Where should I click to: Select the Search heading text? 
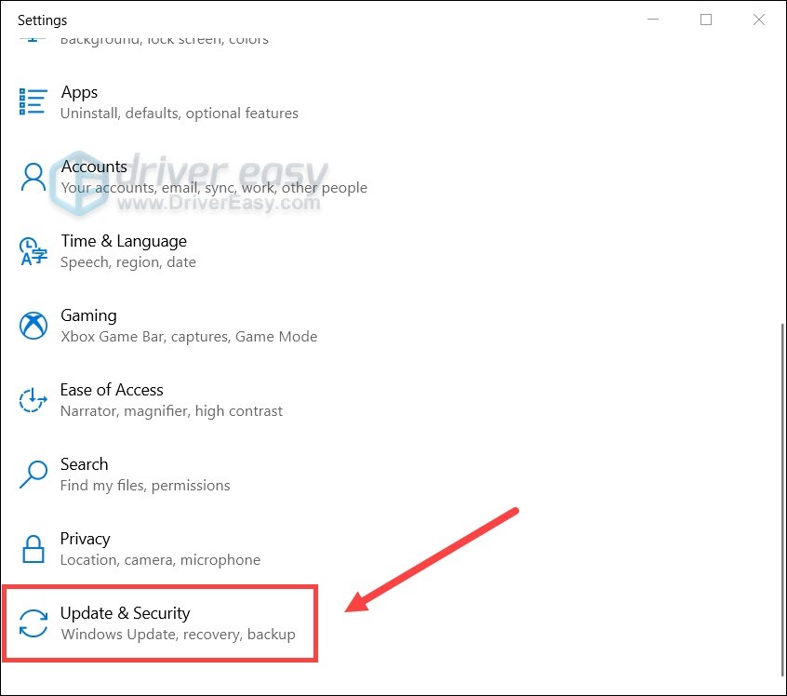84,464
